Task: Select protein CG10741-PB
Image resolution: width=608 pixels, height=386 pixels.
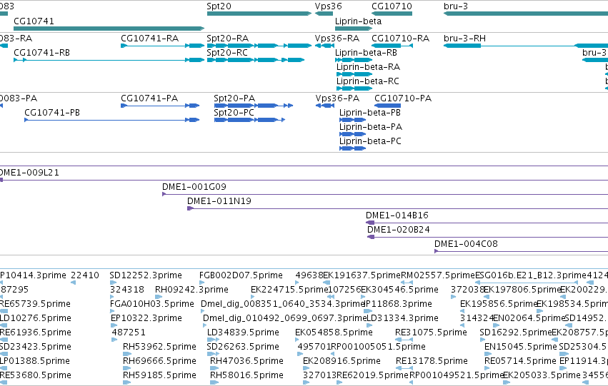Action: click(112, 120)
